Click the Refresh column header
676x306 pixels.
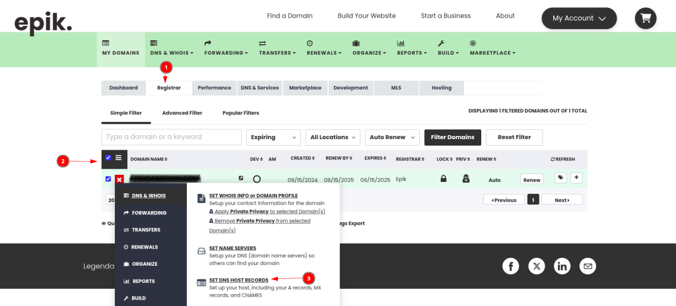[562, 159]
